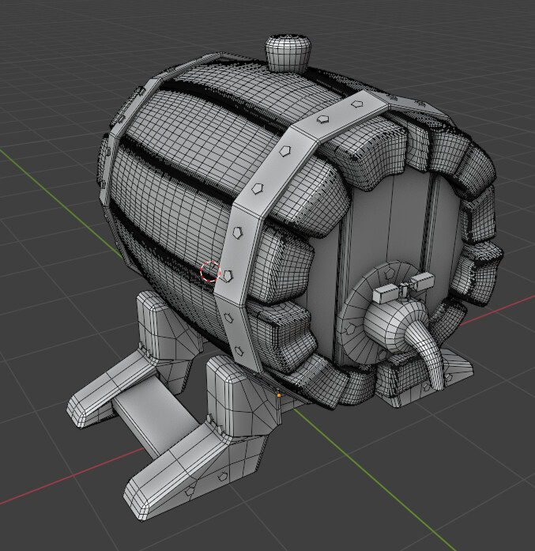Select the crossbar between the stand legs
Screen dimensions: 535x551
(155, 417)
